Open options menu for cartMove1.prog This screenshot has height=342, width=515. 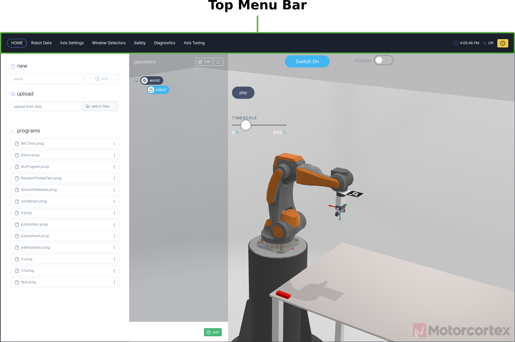coord(114,201)
